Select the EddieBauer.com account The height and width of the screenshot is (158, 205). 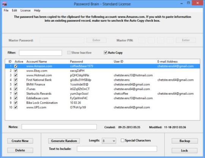pos(37,98)
